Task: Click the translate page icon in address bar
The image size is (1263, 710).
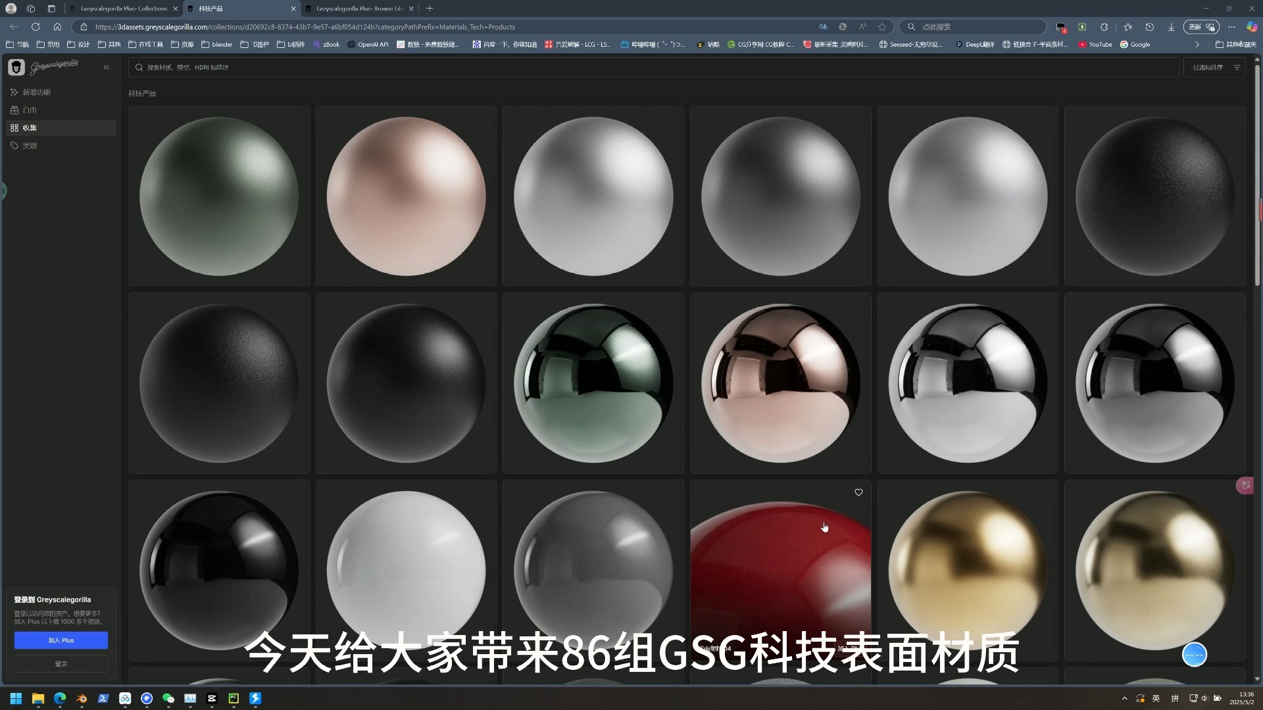Action: coord(823,27)
